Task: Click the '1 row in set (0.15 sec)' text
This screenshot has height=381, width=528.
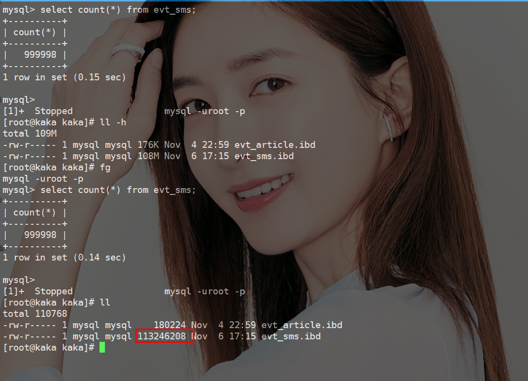Action: (64, 77)
